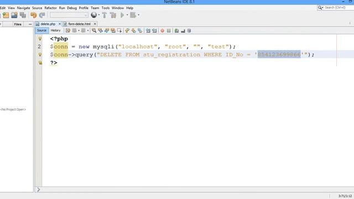Open the Source menu
Viewport: 354px width, 199px height.
[37, 8]
